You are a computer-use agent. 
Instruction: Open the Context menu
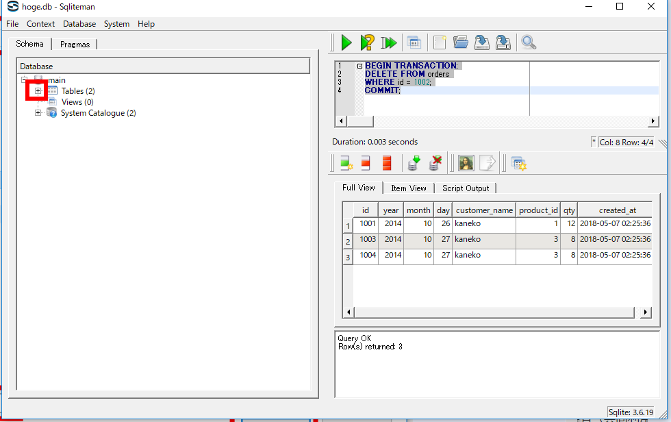pos(40,24)
